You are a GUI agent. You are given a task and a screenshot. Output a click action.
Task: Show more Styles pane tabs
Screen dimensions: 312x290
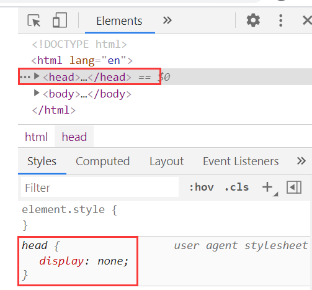coord(301,161)
